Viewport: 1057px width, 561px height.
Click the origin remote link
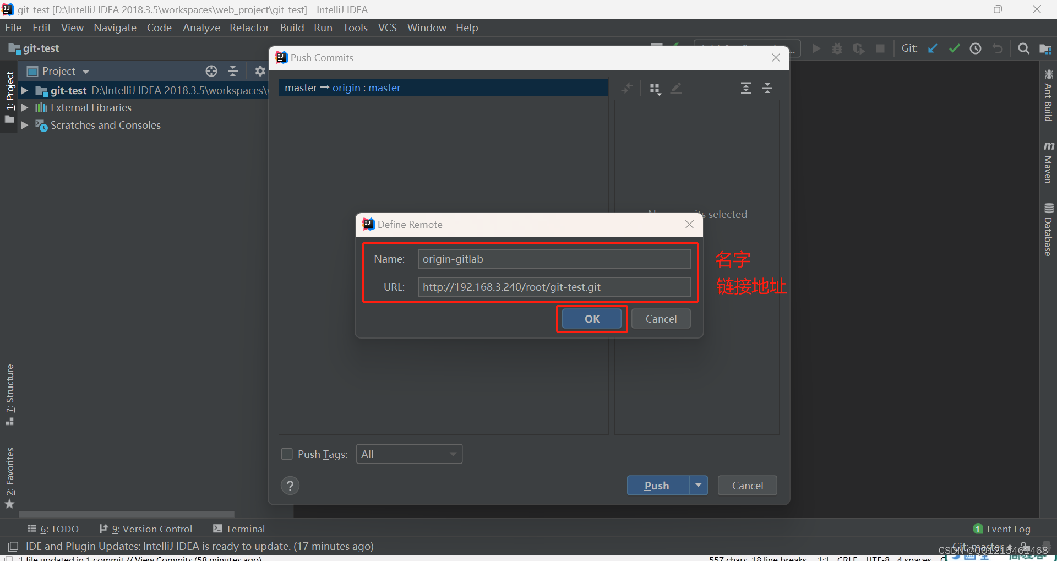click(x=346, y=88)
